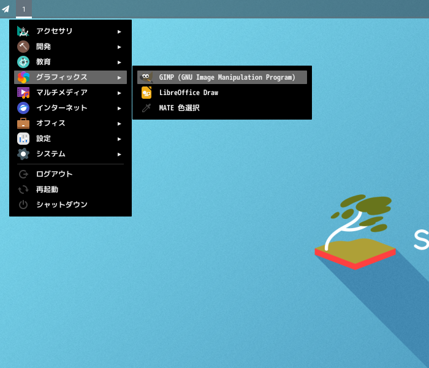Open the 教育 menu entry

70,62
